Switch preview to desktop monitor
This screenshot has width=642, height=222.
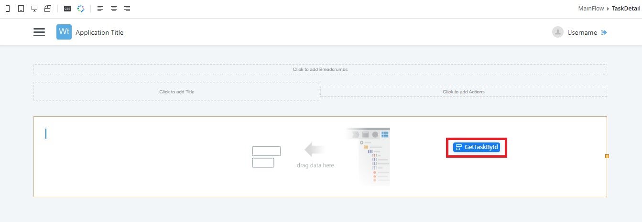(34, 9)
